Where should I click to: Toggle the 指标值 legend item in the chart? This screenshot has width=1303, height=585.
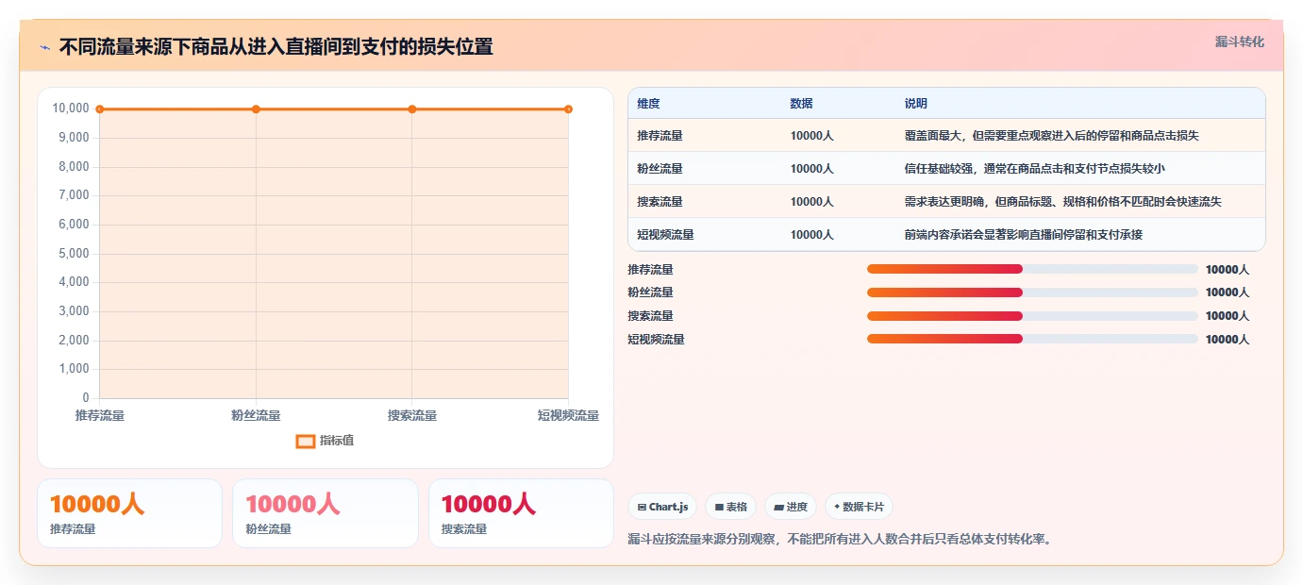(326, 441)
